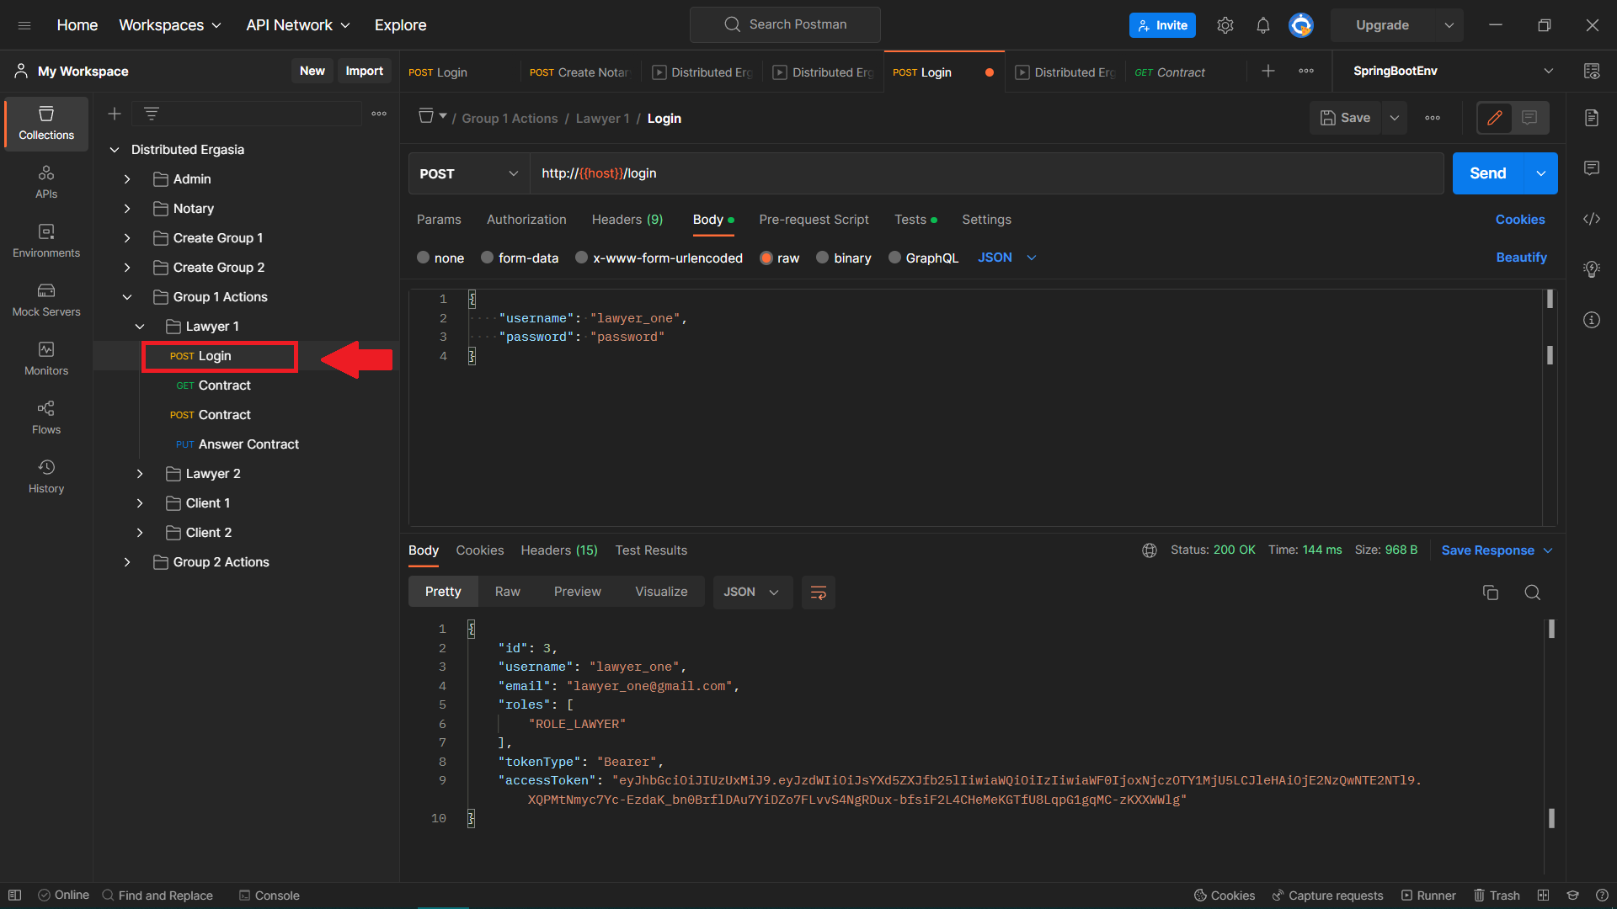Open the Flows sidebar panel

46,417
